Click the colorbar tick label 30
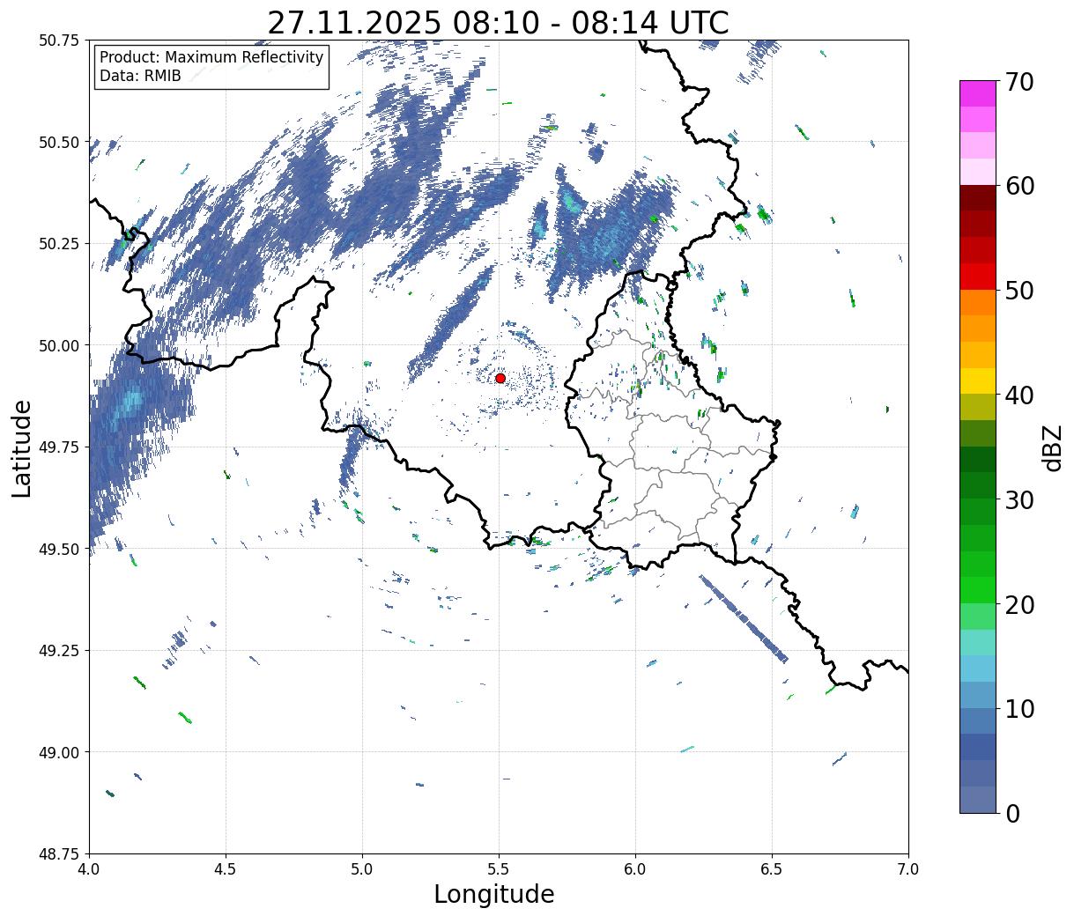The image size is (1074, 916). pos(1018,499)
